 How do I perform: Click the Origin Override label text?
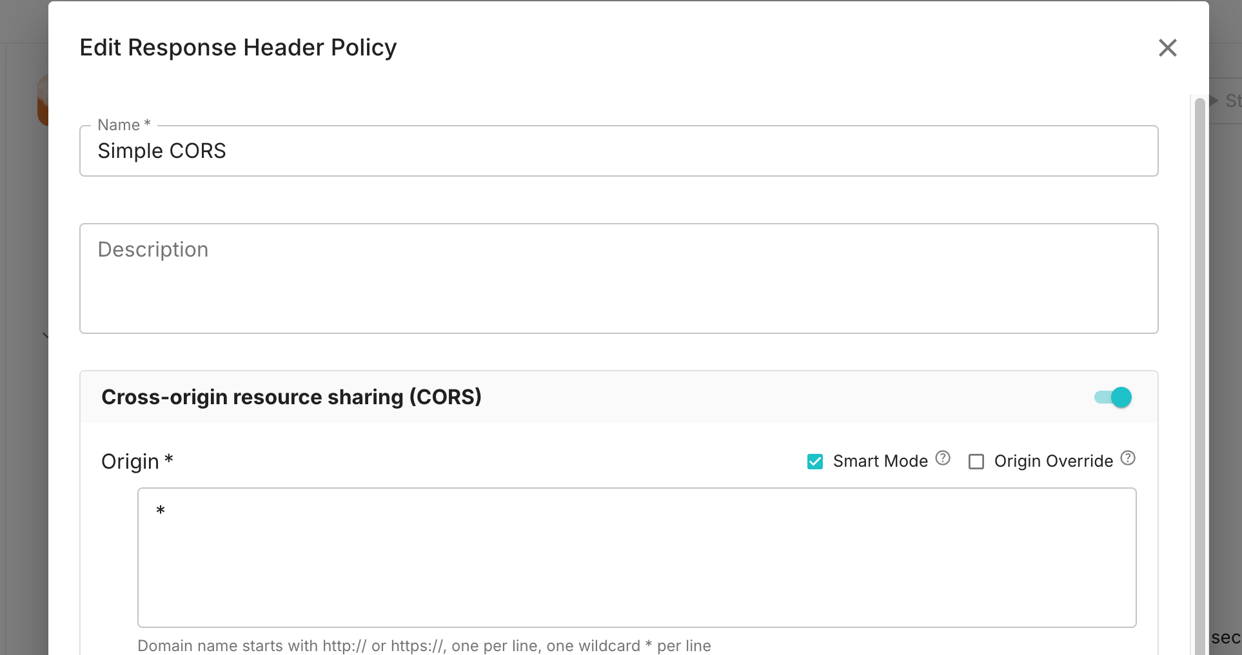(x=1053, y=462)
